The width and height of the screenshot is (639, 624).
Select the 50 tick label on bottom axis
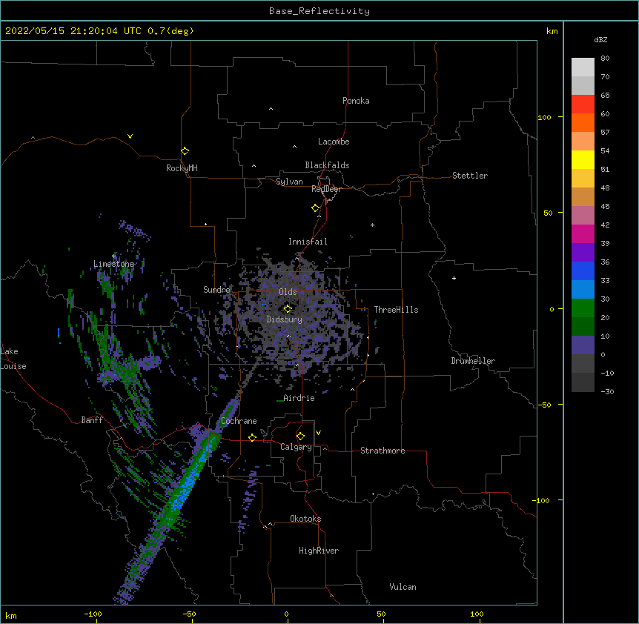point(381,614)
